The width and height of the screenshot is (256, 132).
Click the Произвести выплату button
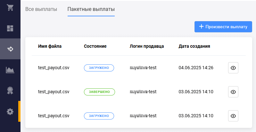[223, 27]
